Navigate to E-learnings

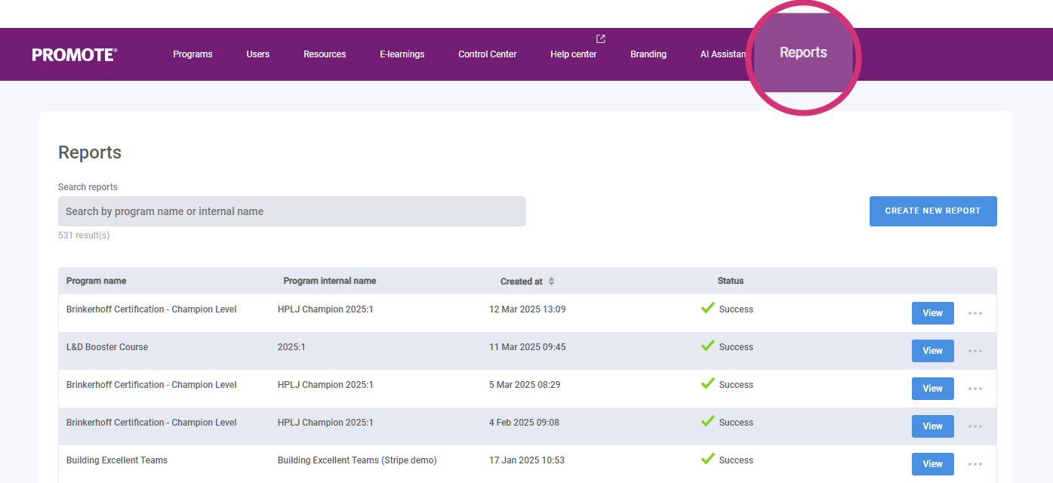pyautogui.click(x=402, y=54)
